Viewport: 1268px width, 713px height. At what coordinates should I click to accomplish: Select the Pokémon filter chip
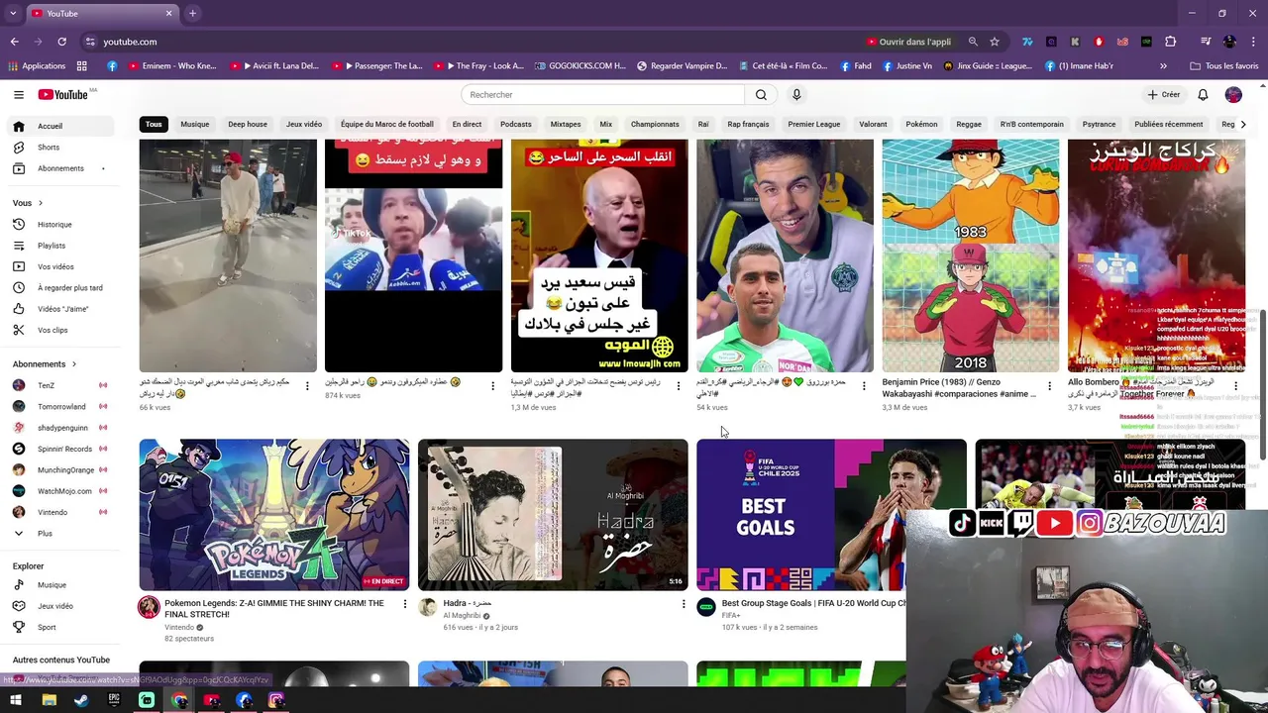[921, 124]
